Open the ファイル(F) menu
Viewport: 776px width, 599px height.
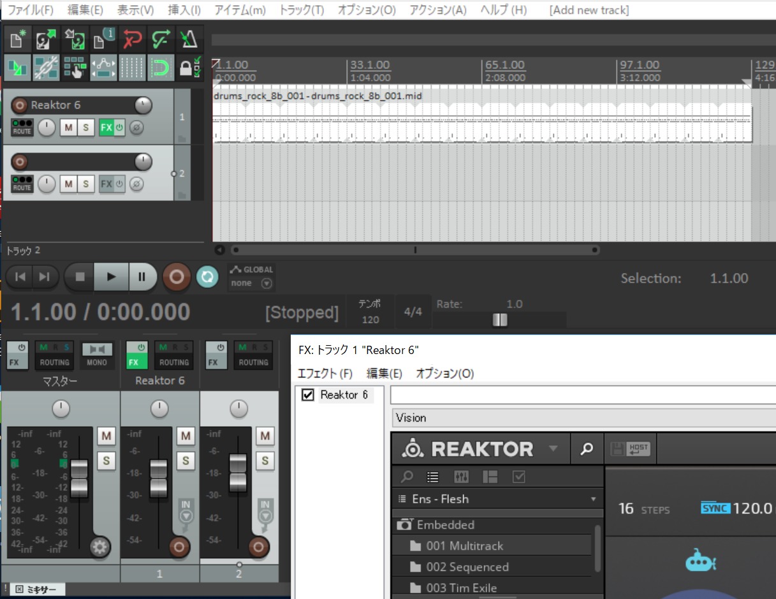coord(30,10)
